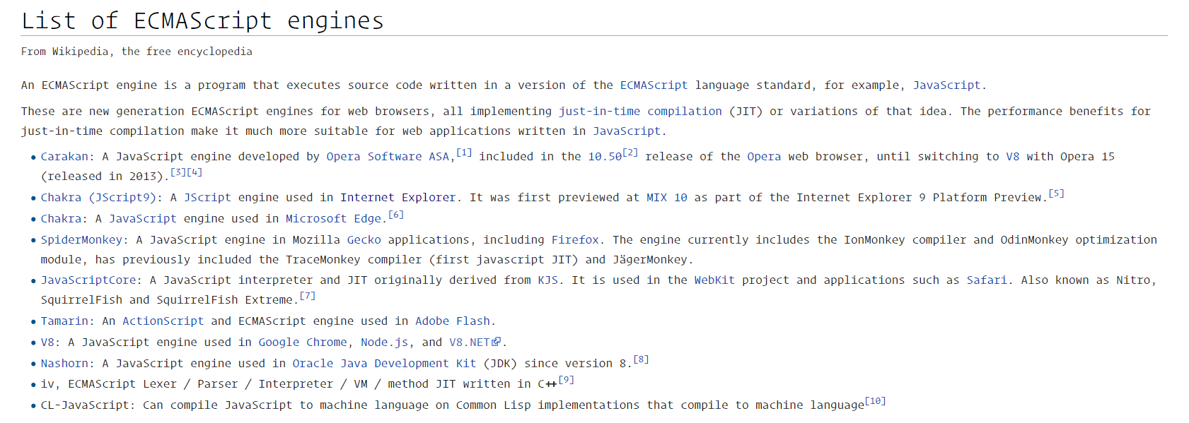Open the MIX 10 link
This screenshot has width=1189, height=423.
666,198
